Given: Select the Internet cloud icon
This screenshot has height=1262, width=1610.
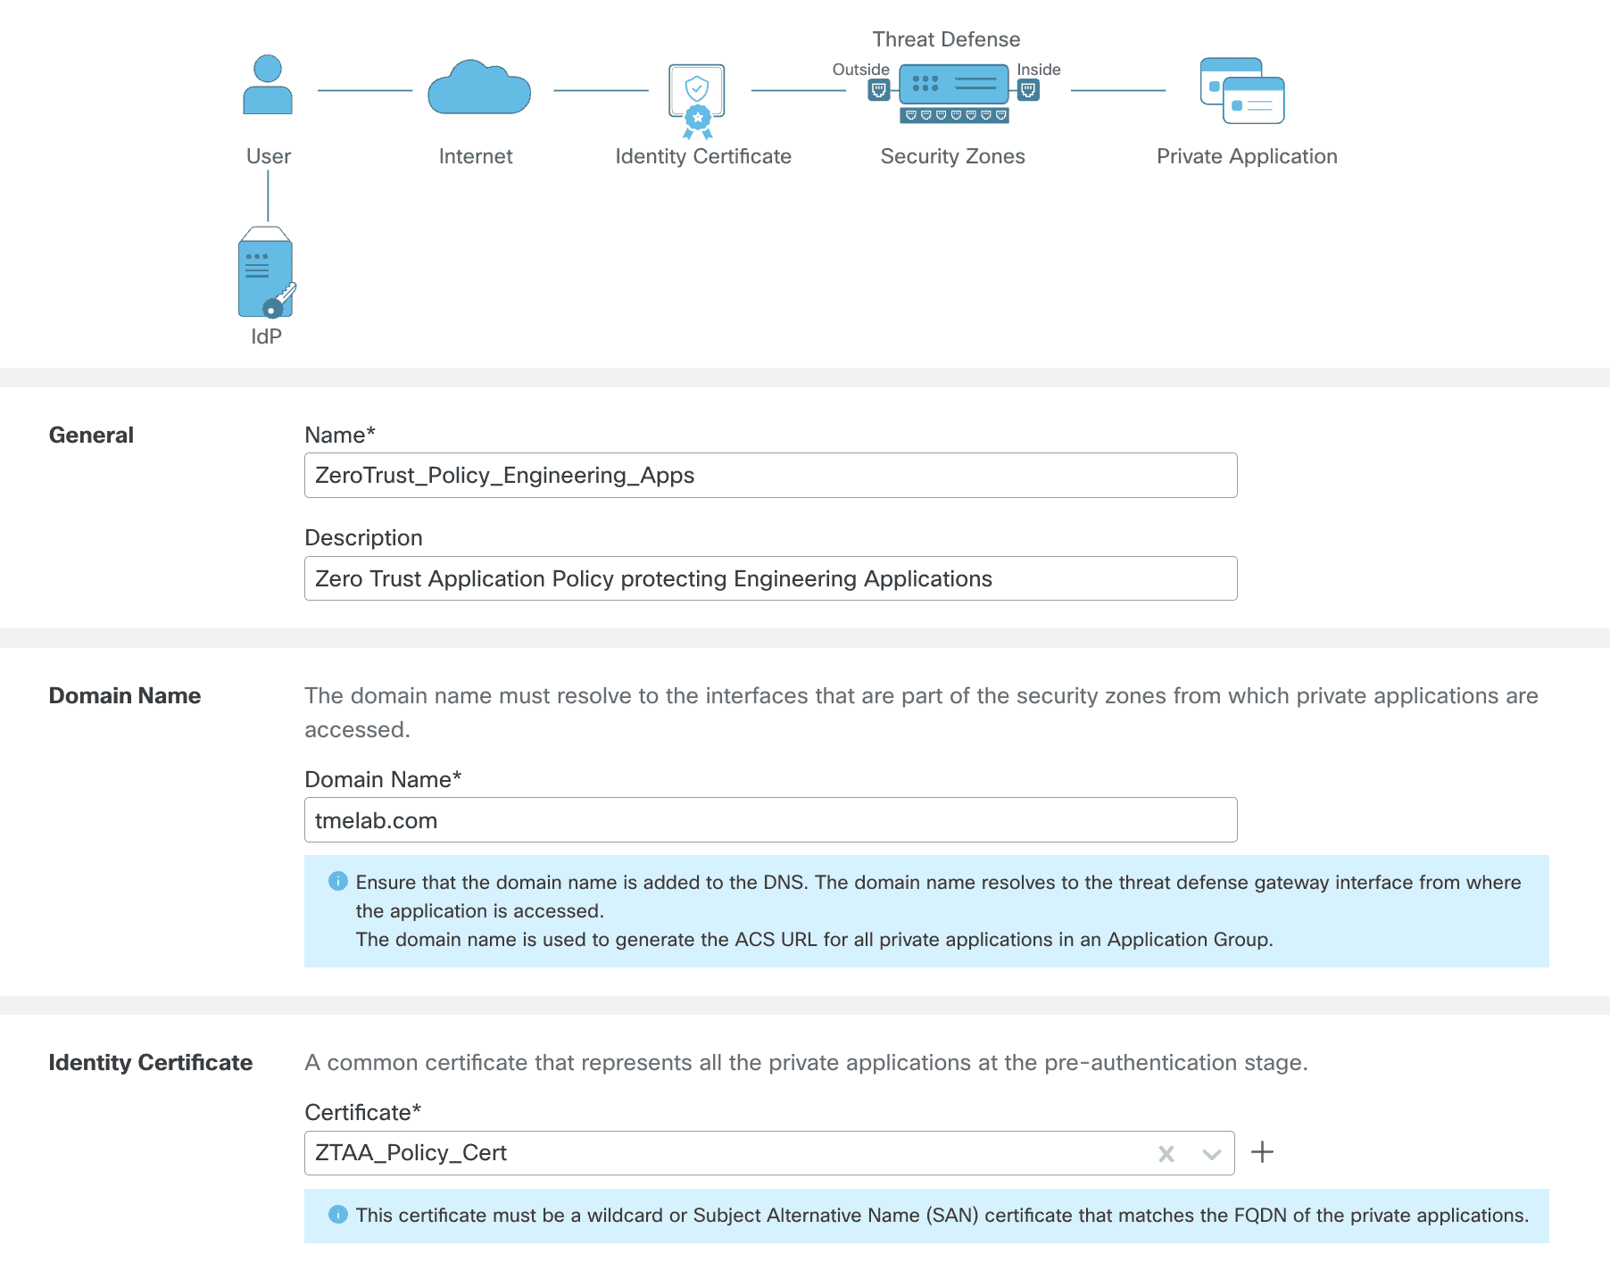Looking at the screenshot, I should pyautogui.click(x=479, y=88).
